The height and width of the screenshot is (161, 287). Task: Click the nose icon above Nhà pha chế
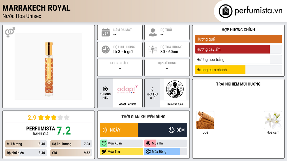point(152,89)
